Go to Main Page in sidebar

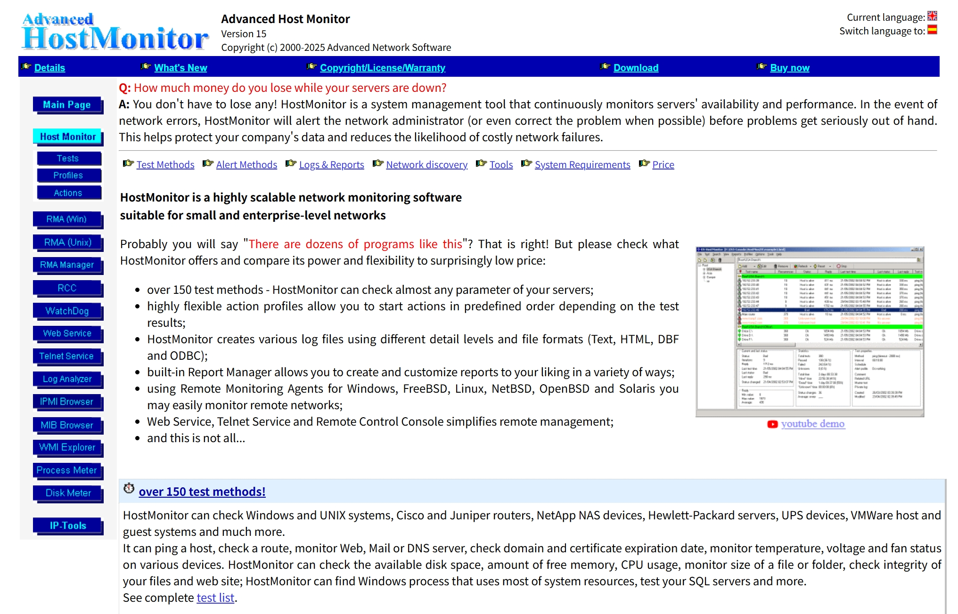click(68, 105)
